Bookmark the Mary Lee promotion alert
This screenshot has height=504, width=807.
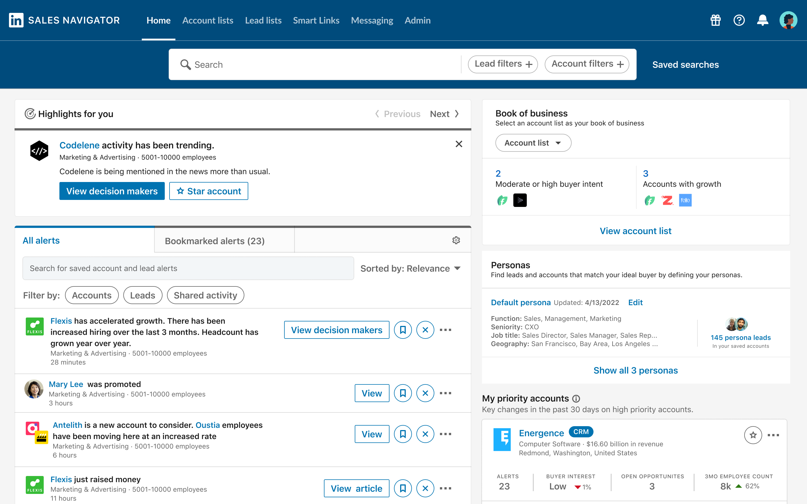point(403,393)
